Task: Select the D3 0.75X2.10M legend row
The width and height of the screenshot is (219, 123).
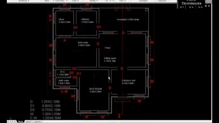Action: click(x=45, y=110)
